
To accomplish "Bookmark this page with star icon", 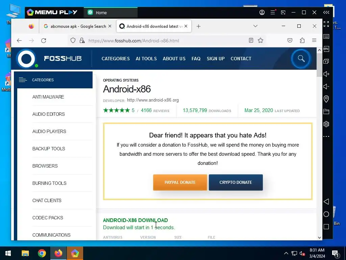I will click(x=261, y=41).
